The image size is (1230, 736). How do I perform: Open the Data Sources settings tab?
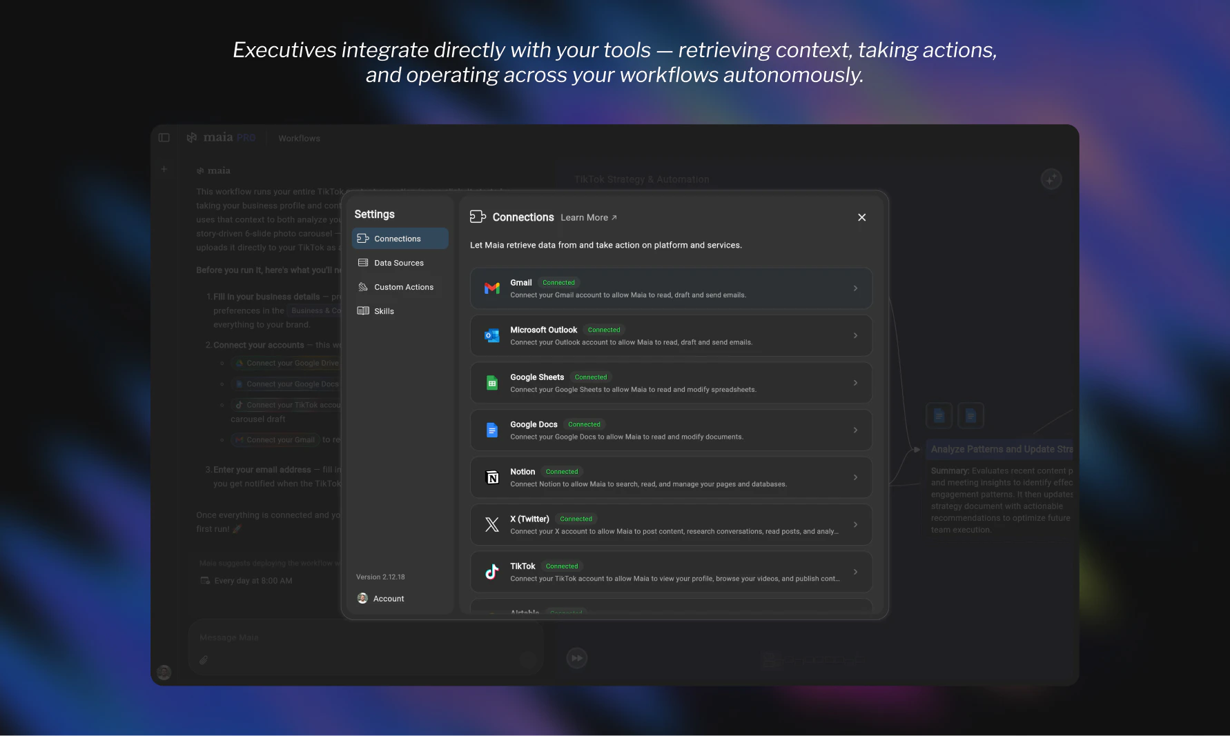tap(400, 263)
